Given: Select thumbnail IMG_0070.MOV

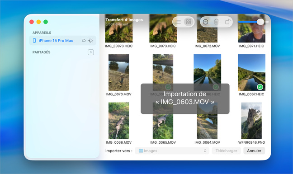Looking at the screenshot, I should 118,72.
